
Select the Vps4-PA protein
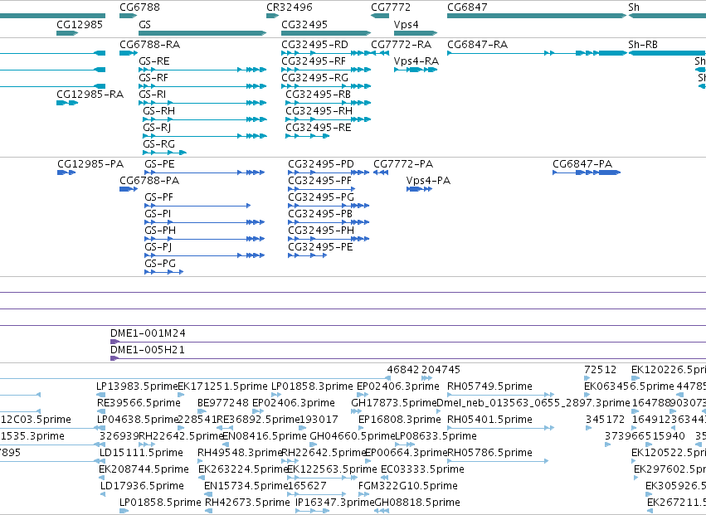(x=419, y=189)
